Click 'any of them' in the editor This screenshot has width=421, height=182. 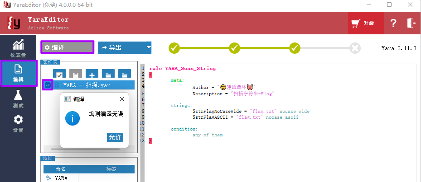(208, 135)
